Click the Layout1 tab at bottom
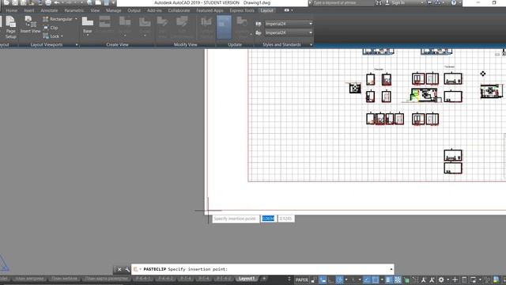Screen dimensions: 506x285 (247, 278)
